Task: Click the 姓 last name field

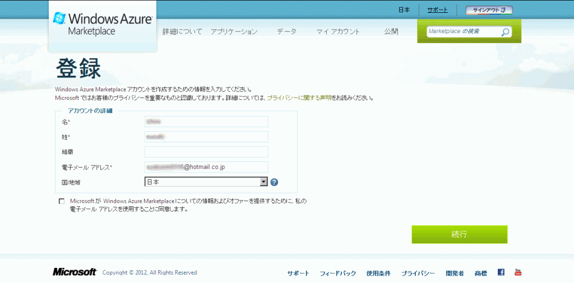Action: click(206, 137)
